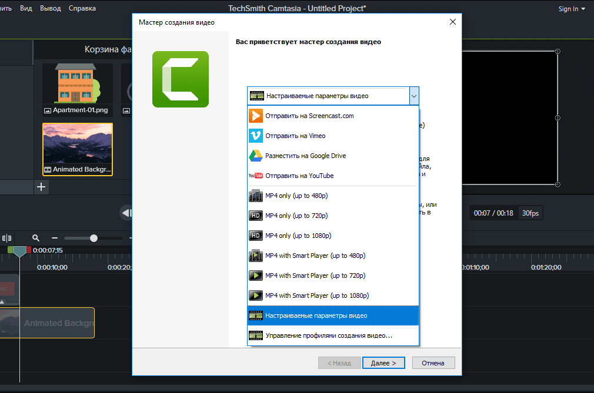This screenshot has height=393, width=594.
Task: Click the Smart Player 1080p play icon
Action: click(x=256, y=295)
